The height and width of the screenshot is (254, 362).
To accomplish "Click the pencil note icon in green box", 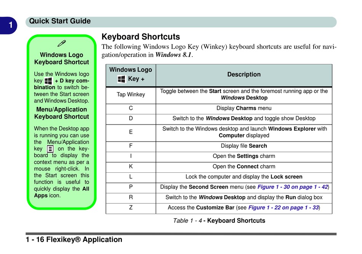I will point(62,43).
